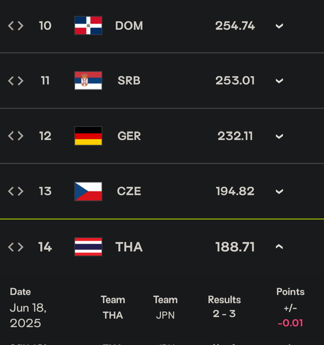Expand the DOM ranking details chevron
The image size is (324, 345).
pyautogui.click(x=279, y=26)
